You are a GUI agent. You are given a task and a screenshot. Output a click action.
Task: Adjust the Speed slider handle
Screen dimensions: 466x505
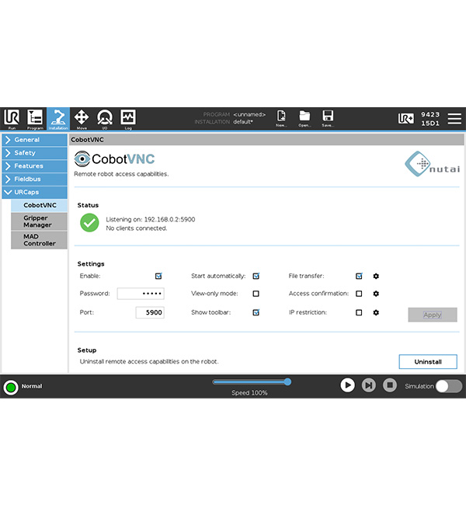tap(287, 381)
